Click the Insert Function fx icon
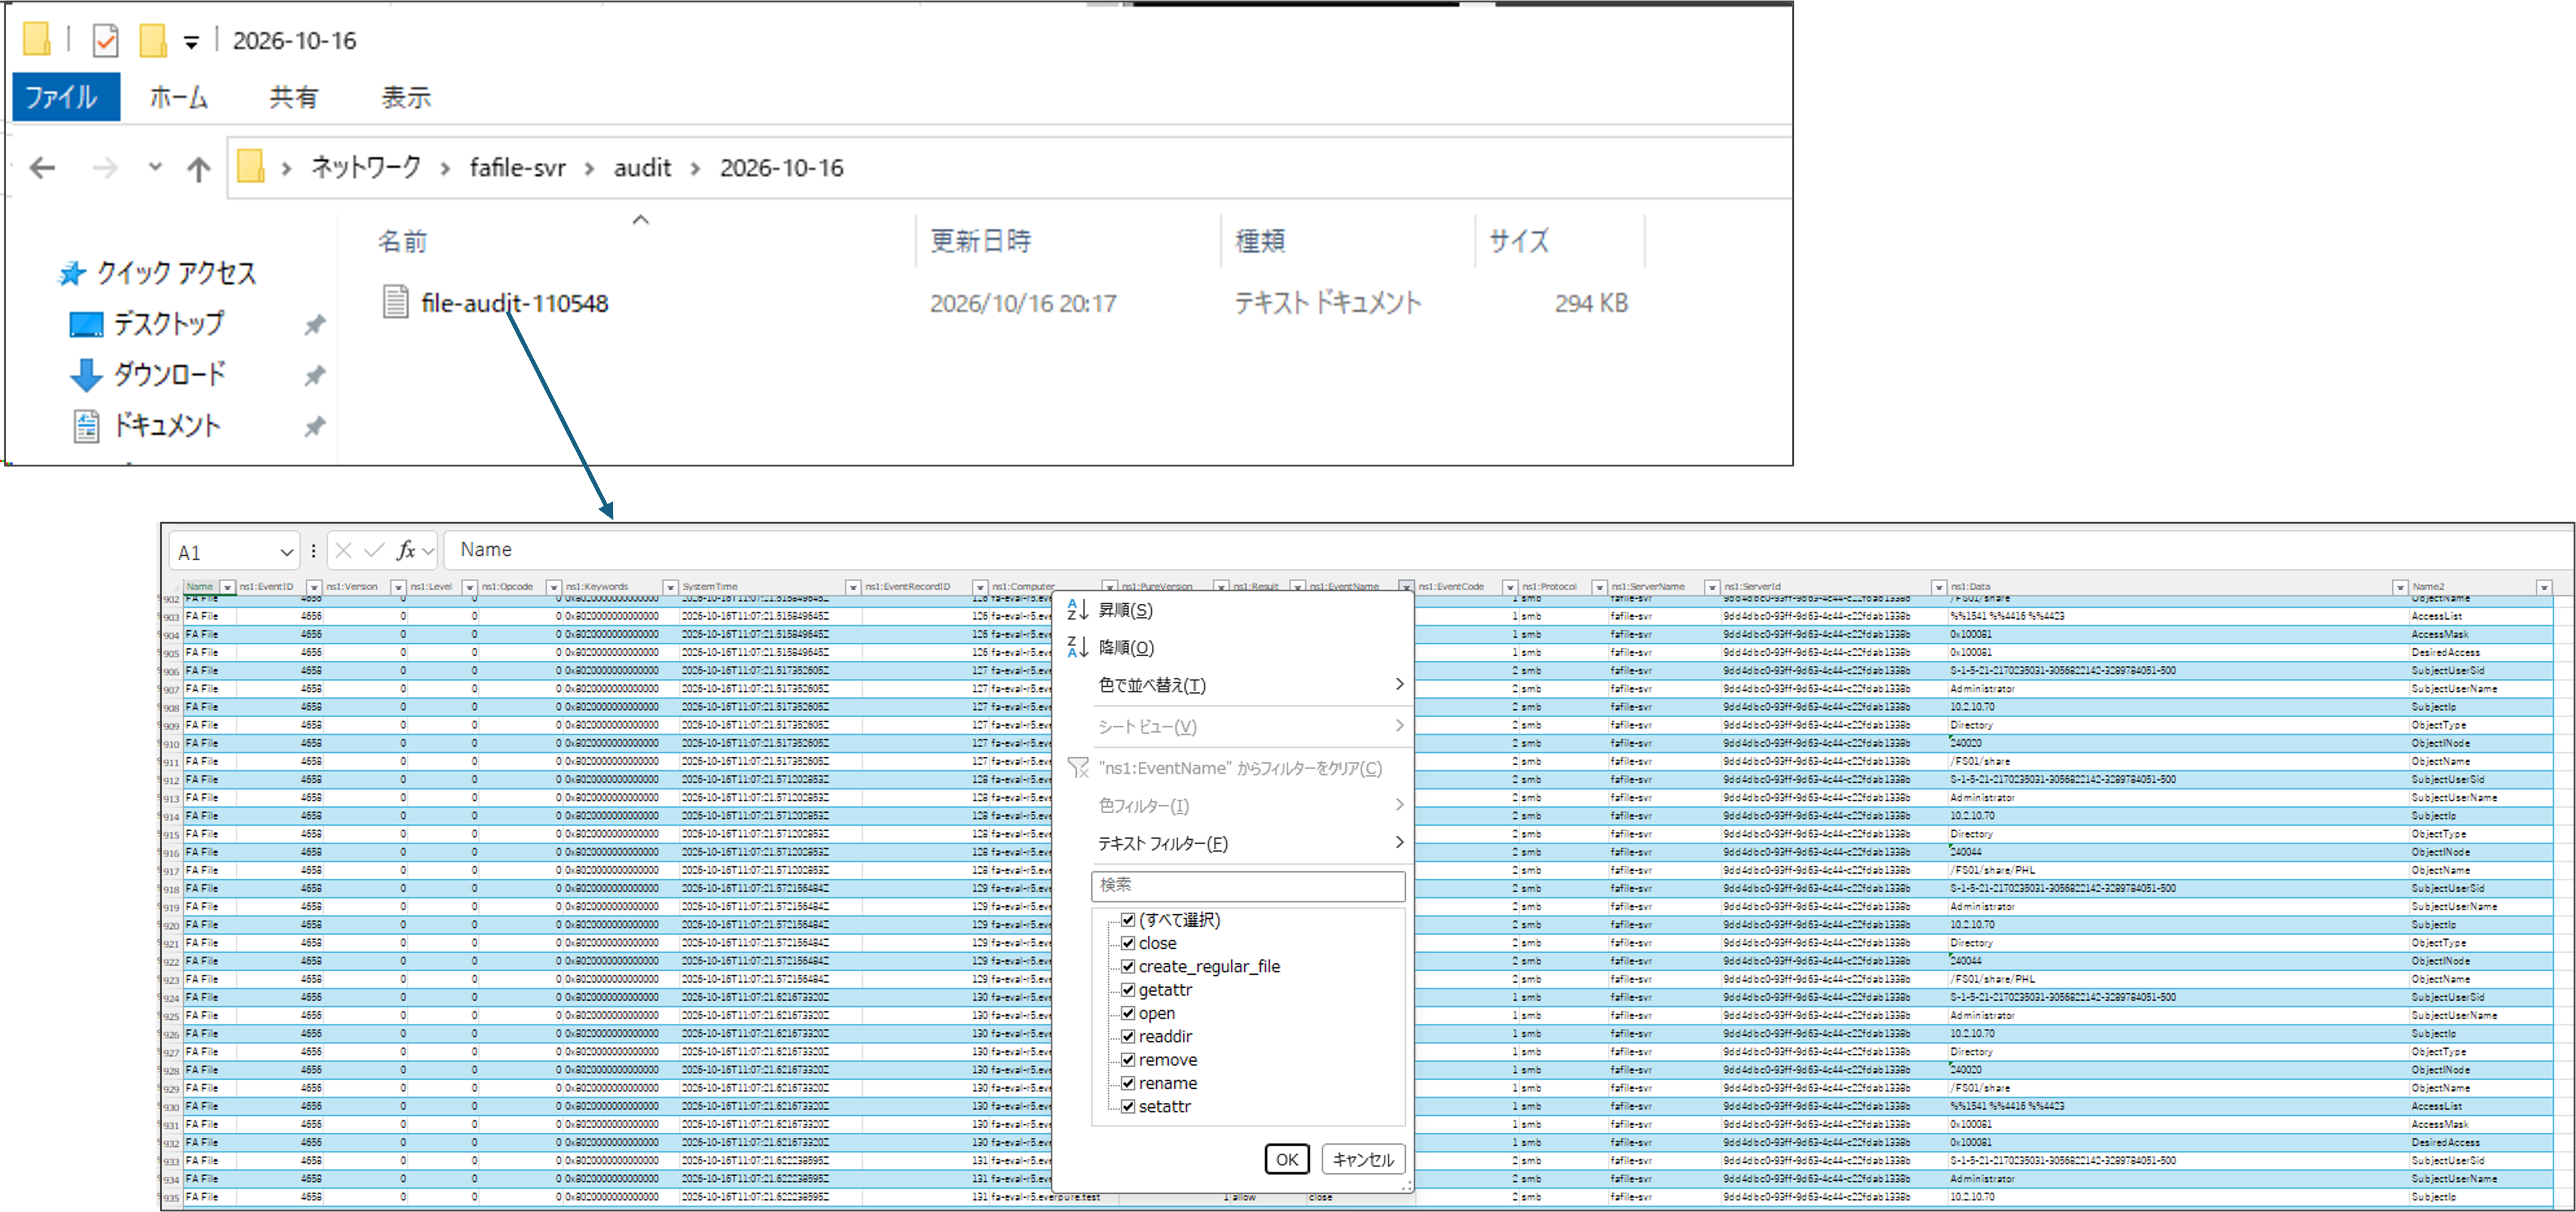2576x1212 pixels. (x=405, y=550)
